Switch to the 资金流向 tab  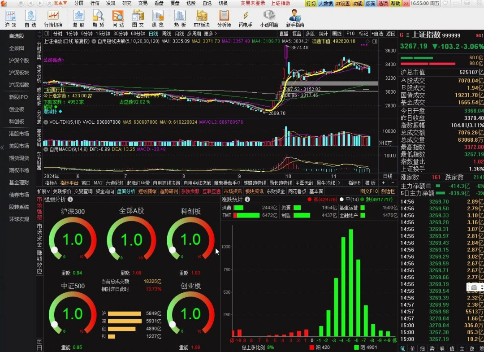pyautogui.click(x=104, y=191)
